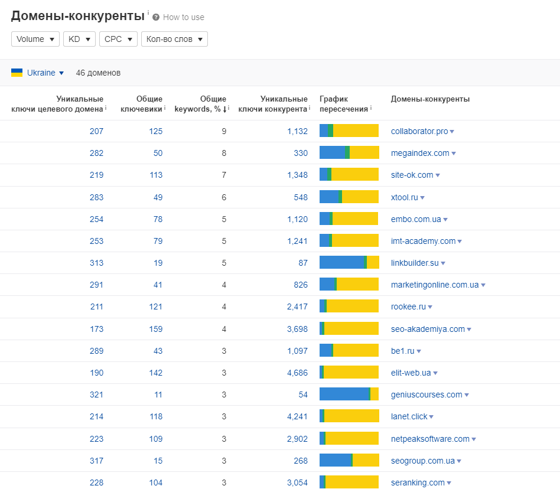Screen dimensions: 560x489
Task: Click info icon beside Уникальные ключи конкурента
Action: pyautogui.click(x=310, y=108)
